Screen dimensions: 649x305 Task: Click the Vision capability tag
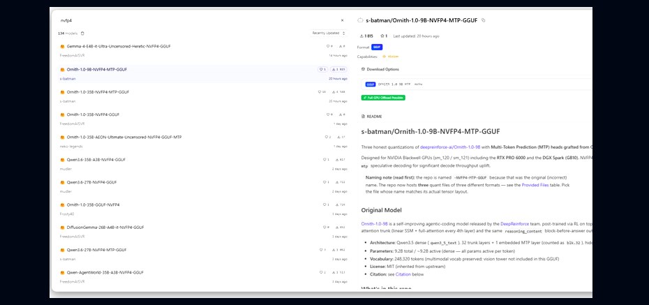point(390,57)
